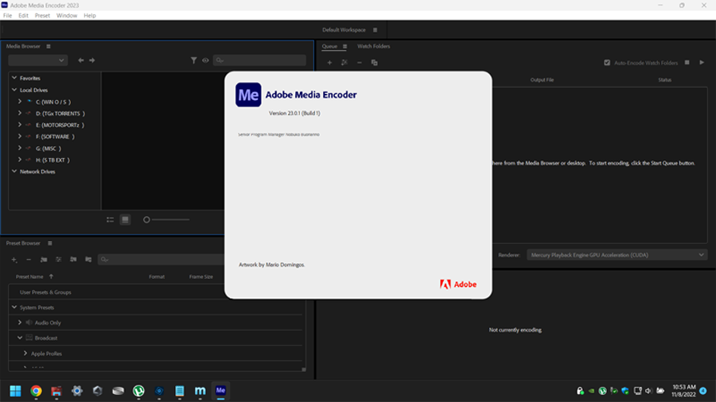Collapse the Network Drives tree
This screenshot has width=716, height=402.
pos(14,172)
